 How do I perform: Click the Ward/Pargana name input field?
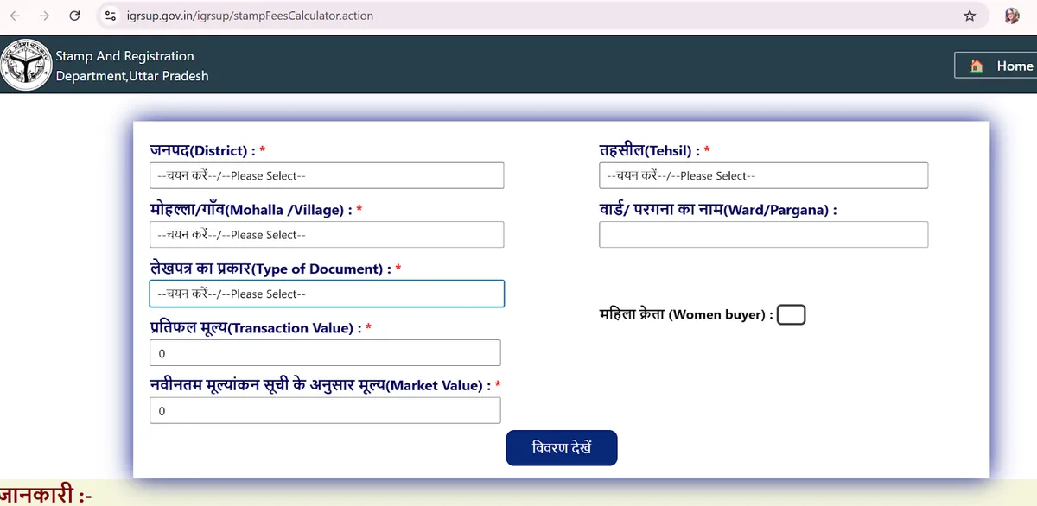pyautogui.click(x=763, y=234)
